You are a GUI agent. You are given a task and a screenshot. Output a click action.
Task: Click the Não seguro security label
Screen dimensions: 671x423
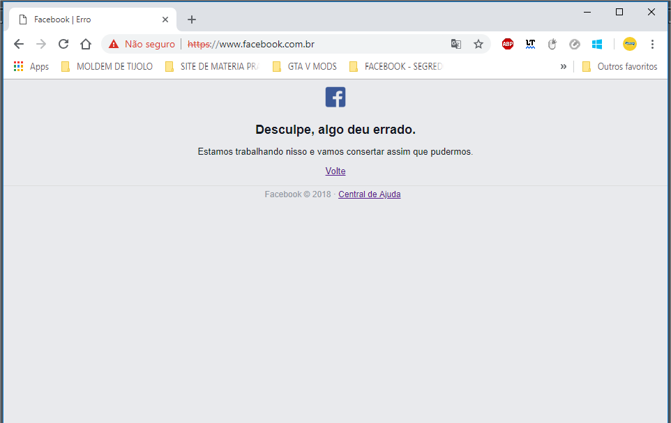(150, 44)
